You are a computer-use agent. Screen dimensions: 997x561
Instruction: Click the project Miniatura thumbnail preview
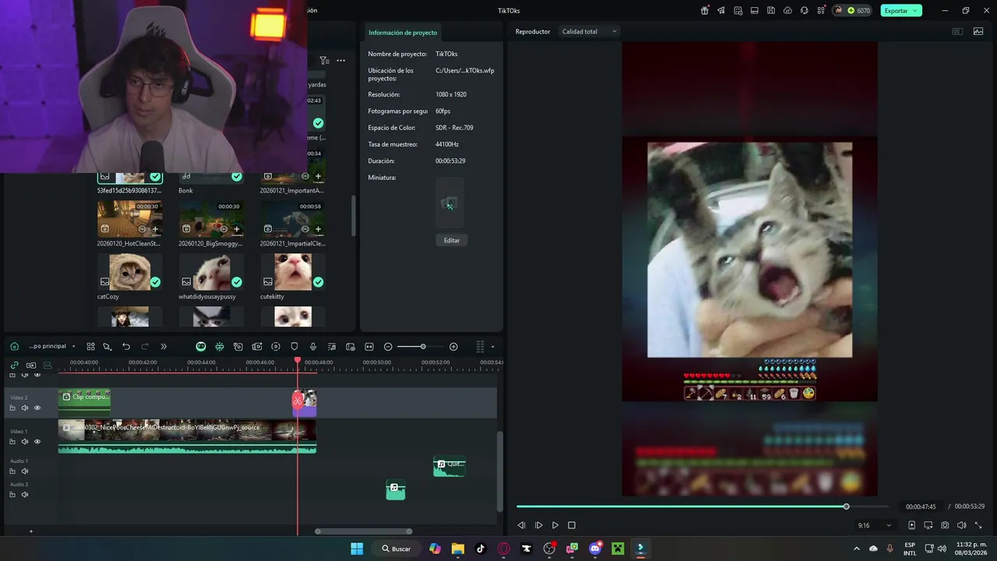[x=449, y=203]
